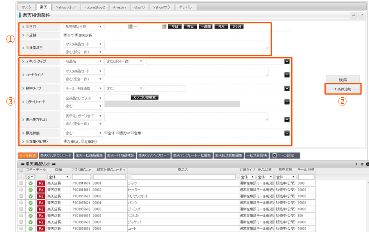Click the green status check for ジーンズ
The image size is (369, 232).
click(30, 209)
